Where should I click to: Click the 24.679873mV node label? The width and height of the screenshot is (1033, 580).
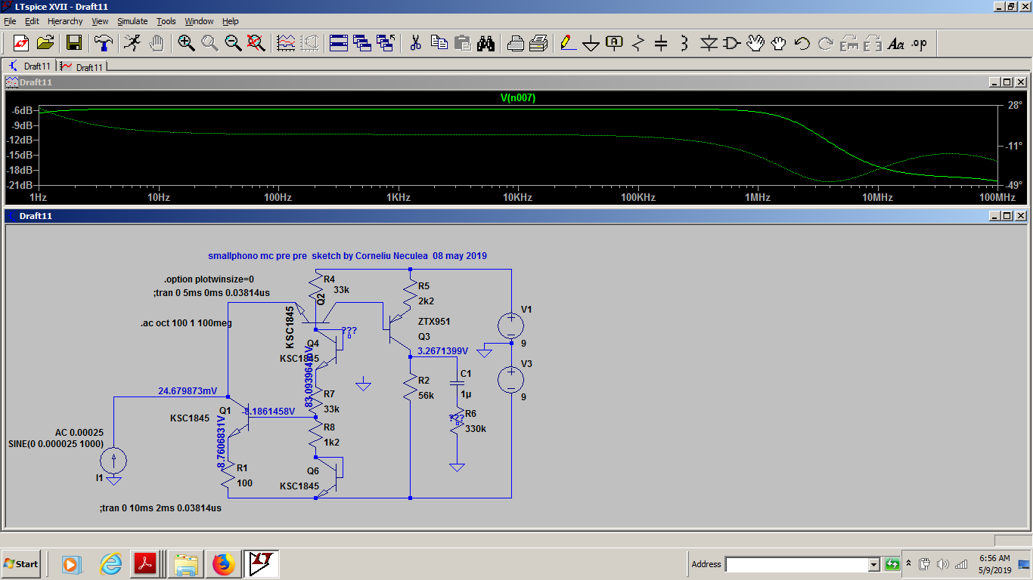click(x=188, y=391)
